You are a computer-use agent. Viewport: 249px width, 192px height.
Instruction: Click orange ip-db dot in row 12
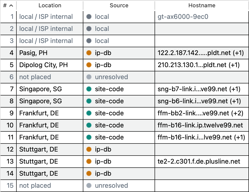point(89,149)
